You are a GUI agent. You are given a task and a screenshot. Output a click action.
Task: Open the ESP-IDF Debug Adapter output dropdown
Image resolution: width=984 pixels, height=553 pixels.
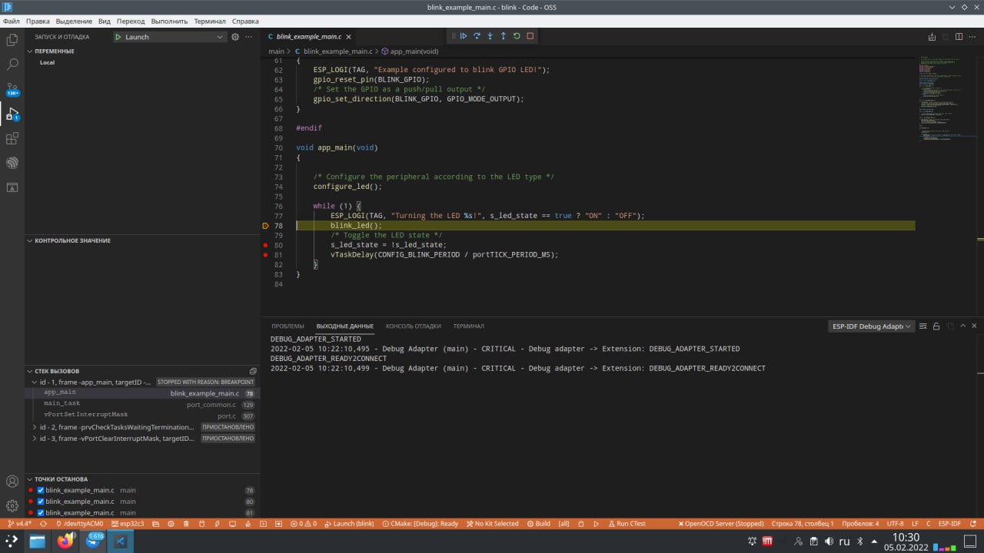pos(871,326)
